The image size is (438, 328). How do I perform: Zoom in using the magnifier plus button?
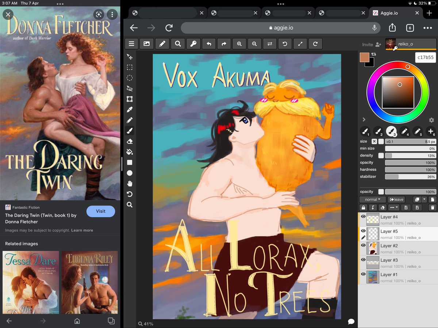tap(239, 44)
